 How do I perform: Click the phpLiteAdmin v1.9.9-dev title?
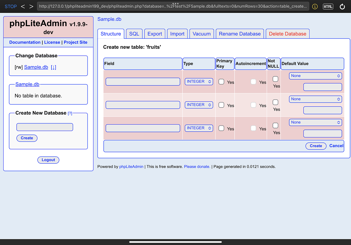[x=48, y=27]
